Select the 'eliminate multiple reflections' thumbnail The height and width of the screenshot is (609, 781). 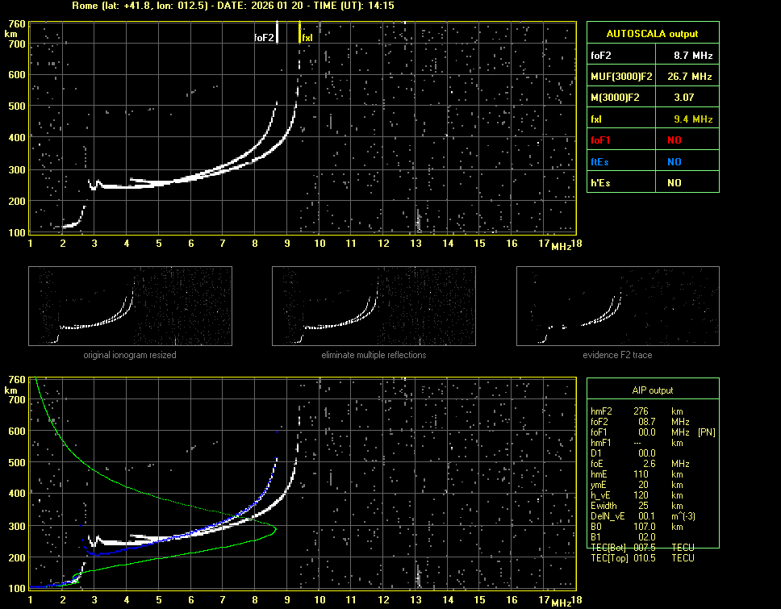374,306
